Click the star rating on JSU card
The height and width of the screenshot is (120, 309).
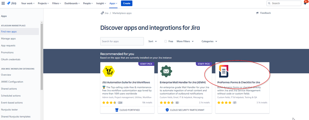coord(109,103)
